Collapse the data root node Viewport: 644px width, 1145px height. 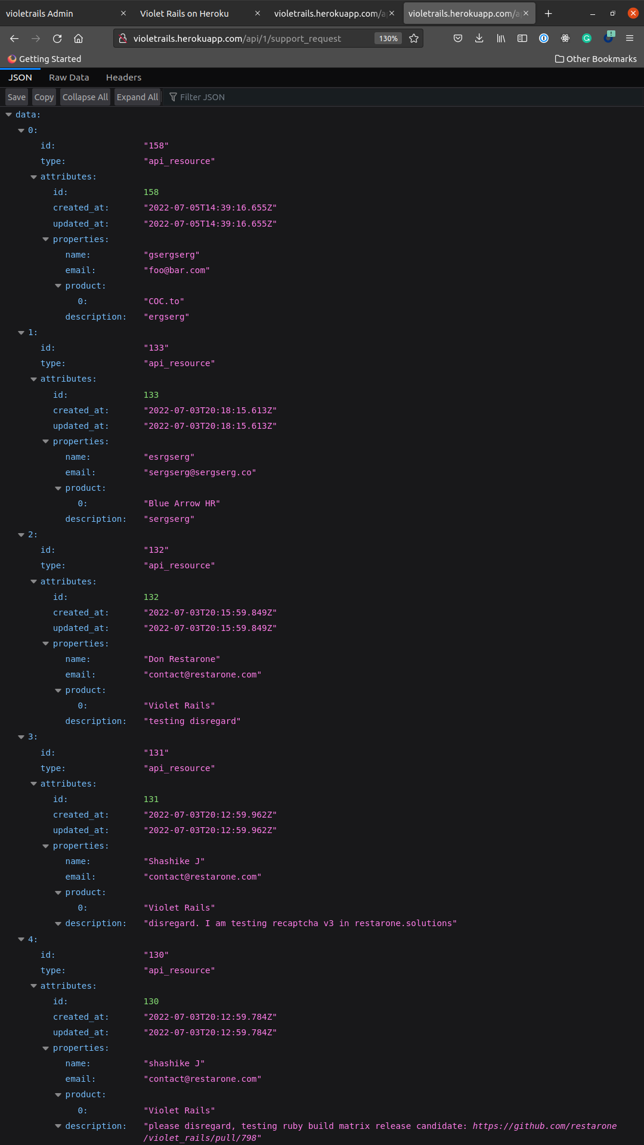[8, 114]
